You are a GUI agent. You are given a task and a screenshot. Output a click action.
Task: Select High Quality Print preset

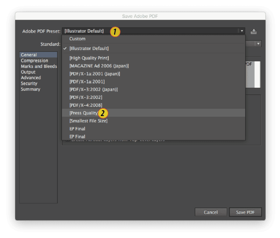click(x=89, y=58)
